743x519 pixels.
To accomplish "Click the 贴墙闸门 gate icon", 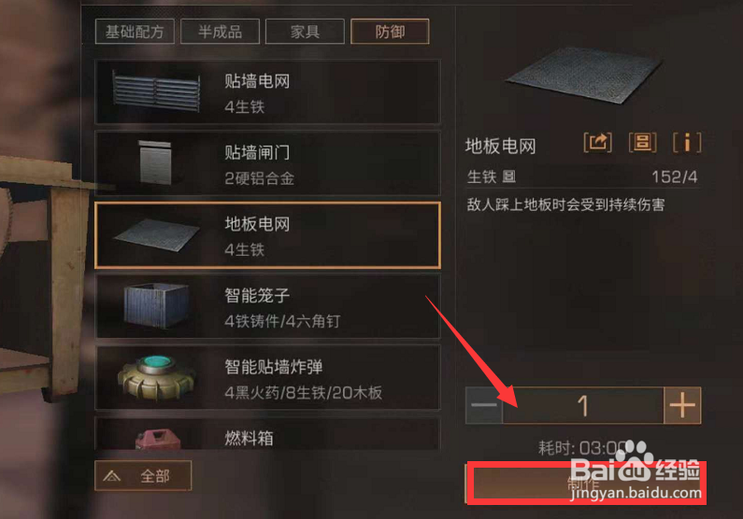I will coord(155,162).
